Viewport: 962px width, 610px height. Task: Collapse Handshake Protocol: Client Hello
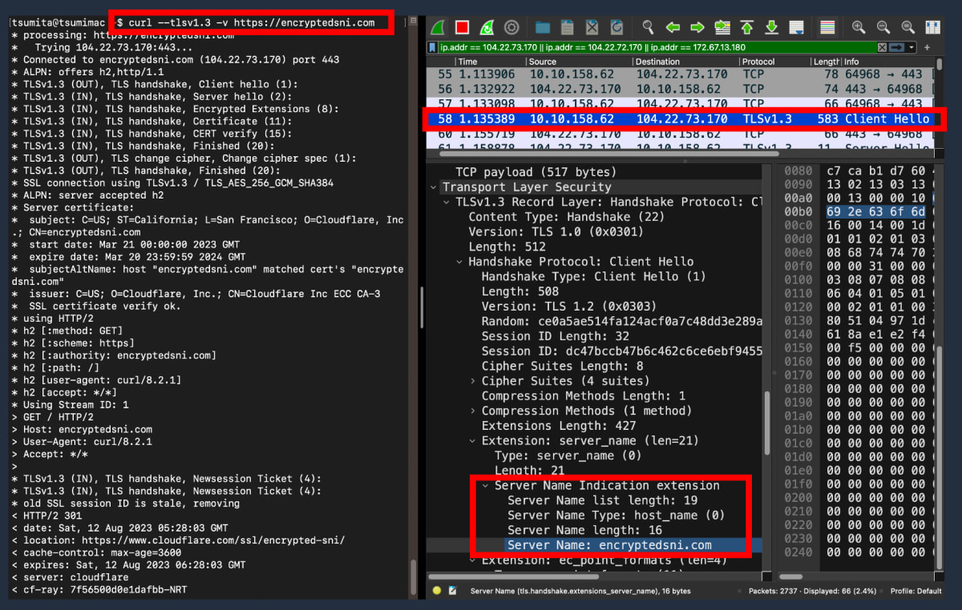click(x=460, y=262)
